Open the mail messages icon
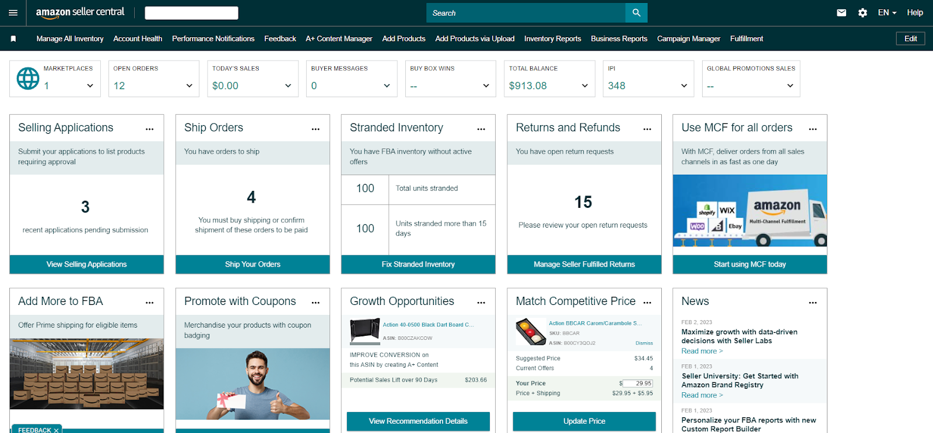The width and height of the screenshot is (933, 433). pos(841,13)
